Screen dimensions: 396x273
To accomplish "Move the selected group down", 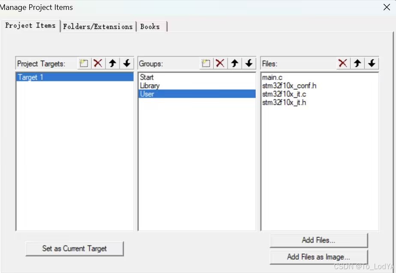I will (249, 63).
